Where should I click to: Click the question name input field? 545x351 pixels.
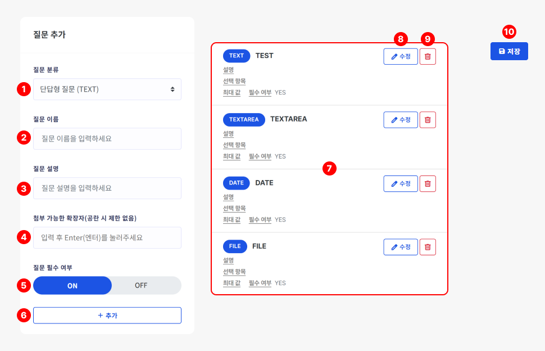tap(107, 138)
